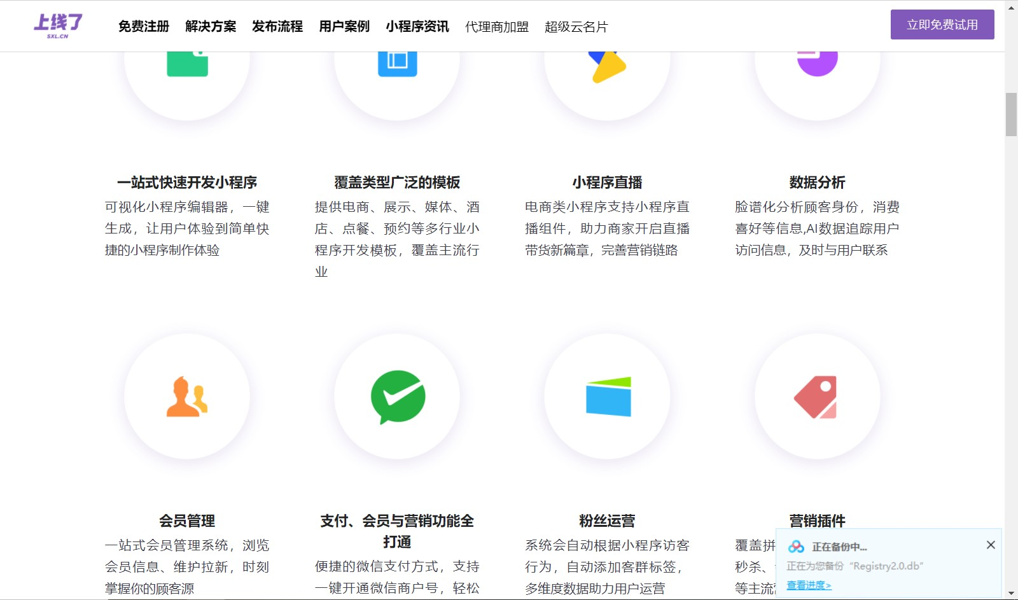Open the 解决方案 navigation item
Screen dimensions: 1018x600
210,27
